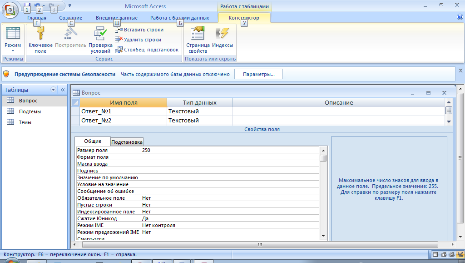The height and width of the screenshot is (263, 465).
Task: Select the Ответ_№1 field name cell
Action: point(124,111)
